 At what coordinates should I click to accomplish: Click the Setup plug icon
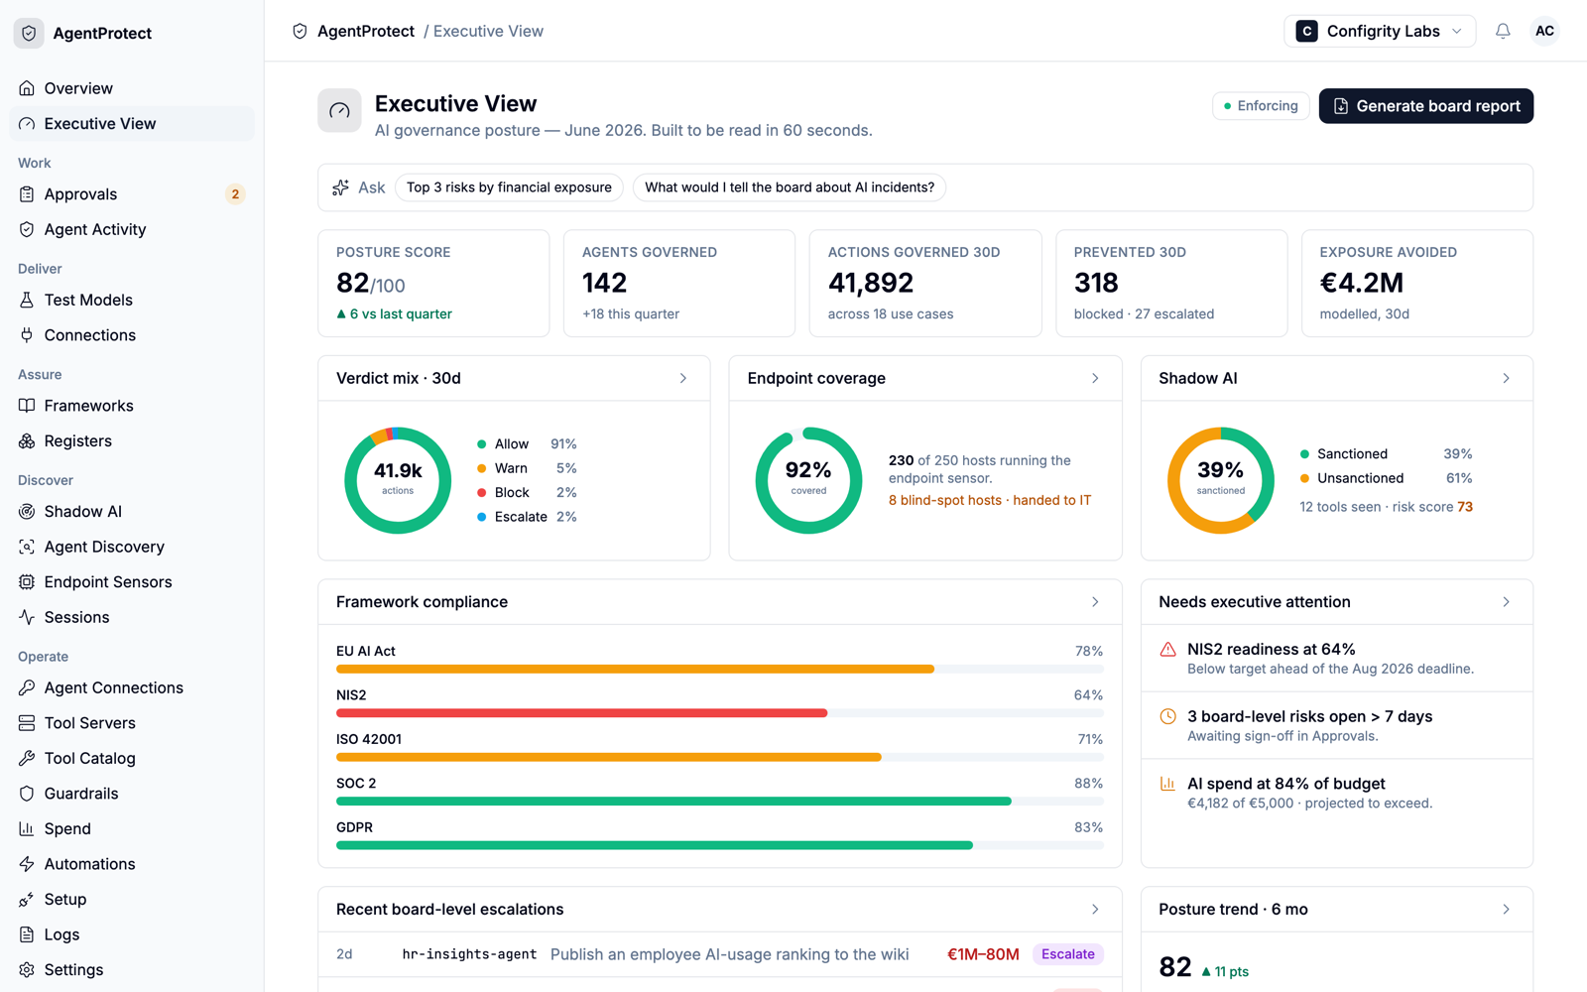pos(27,900)
